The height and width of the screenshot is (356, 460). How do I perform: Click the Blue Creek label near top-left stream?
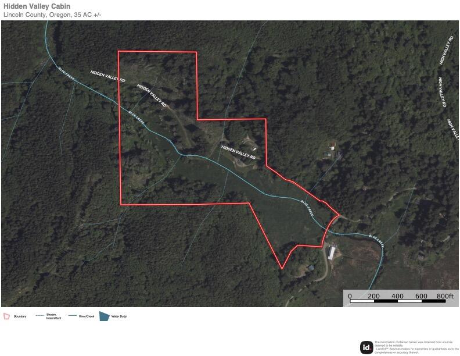click(66, 73)
